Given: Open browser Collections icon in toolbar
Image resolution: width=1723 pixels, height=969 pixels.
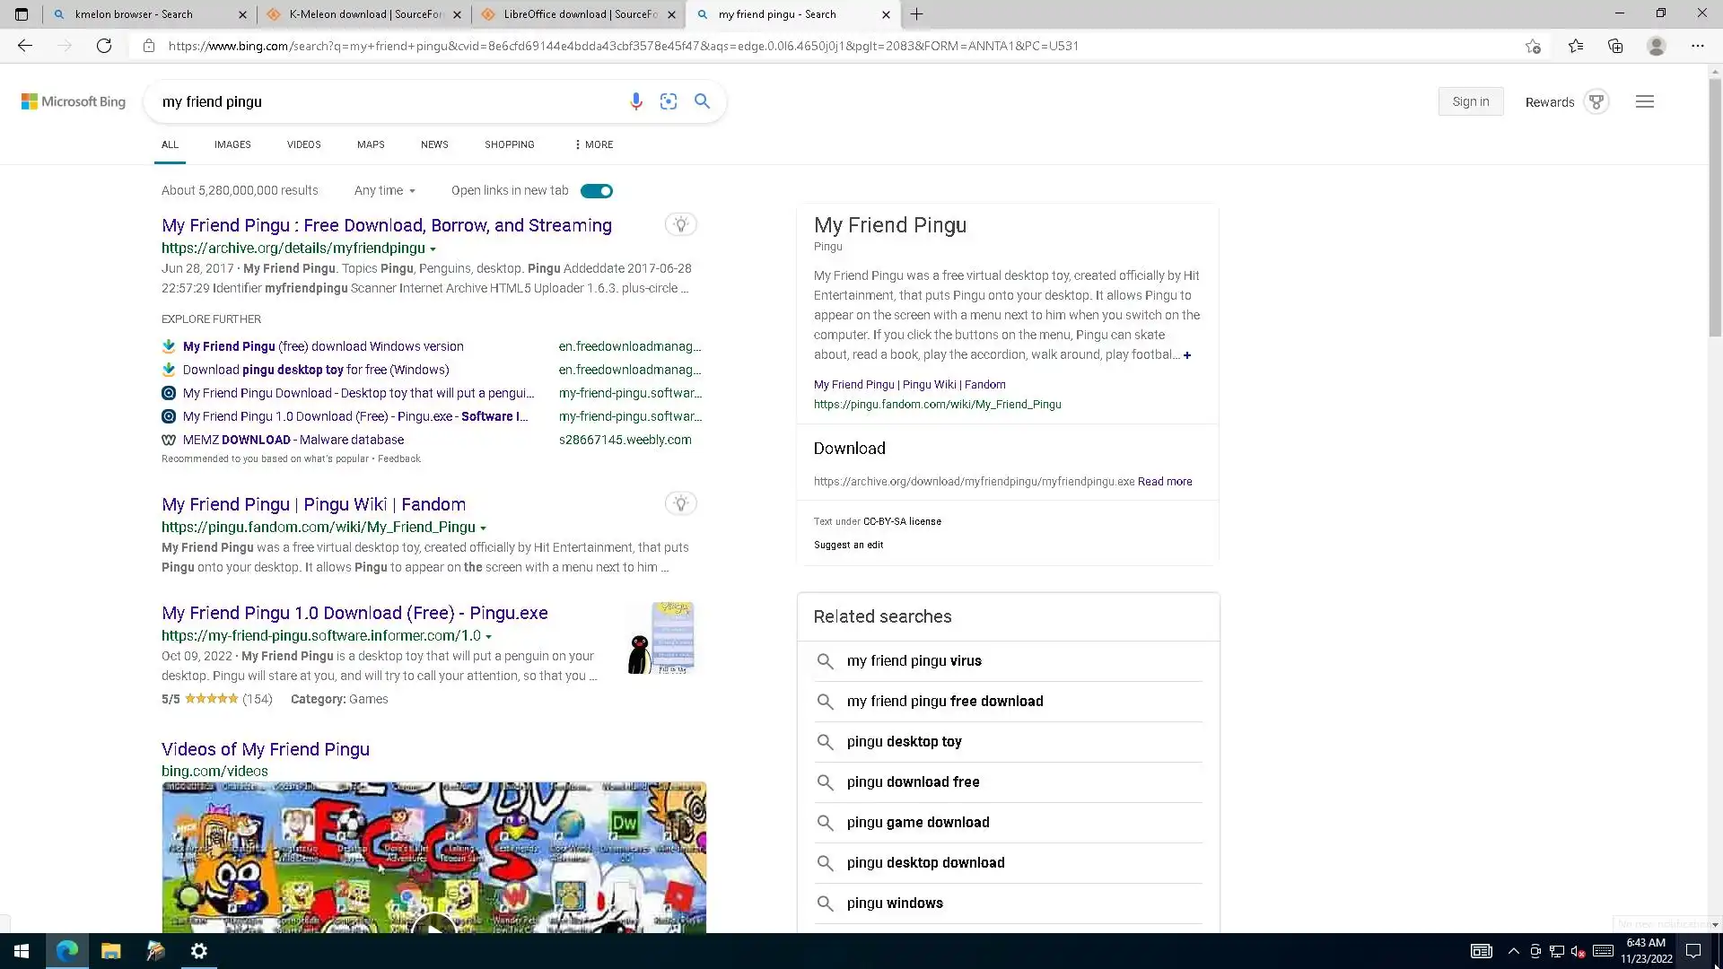Looking at the screenshot, I should [1615, 46].
